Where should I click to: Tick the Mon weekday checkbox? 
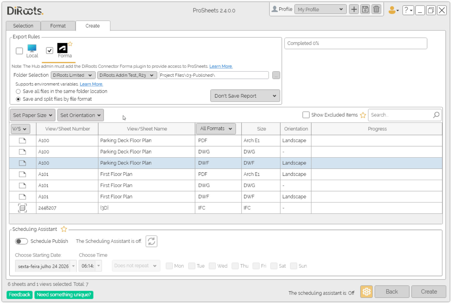(x=169, y=266)
